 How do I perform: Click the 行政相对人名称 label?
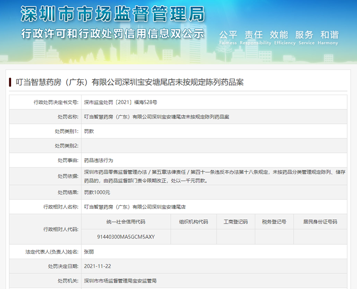pos(61,207)
